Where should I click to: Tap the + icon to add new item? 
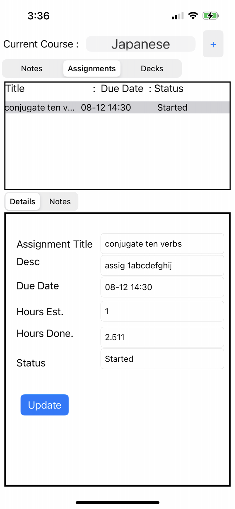(213, 44)
